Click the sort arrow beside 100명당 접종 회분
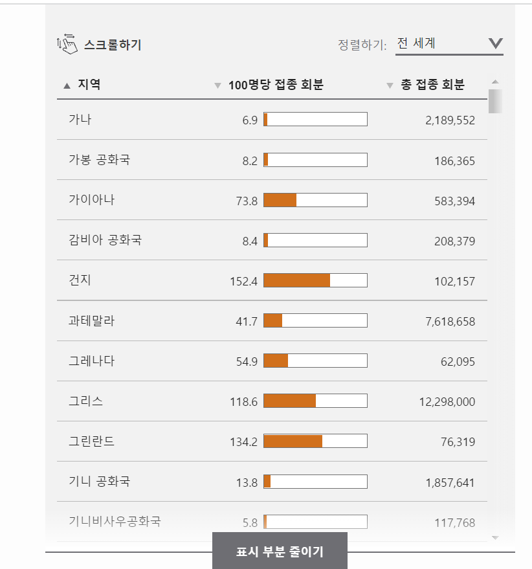Viewport: 532px width, 569px height. [x=217, y=85]
